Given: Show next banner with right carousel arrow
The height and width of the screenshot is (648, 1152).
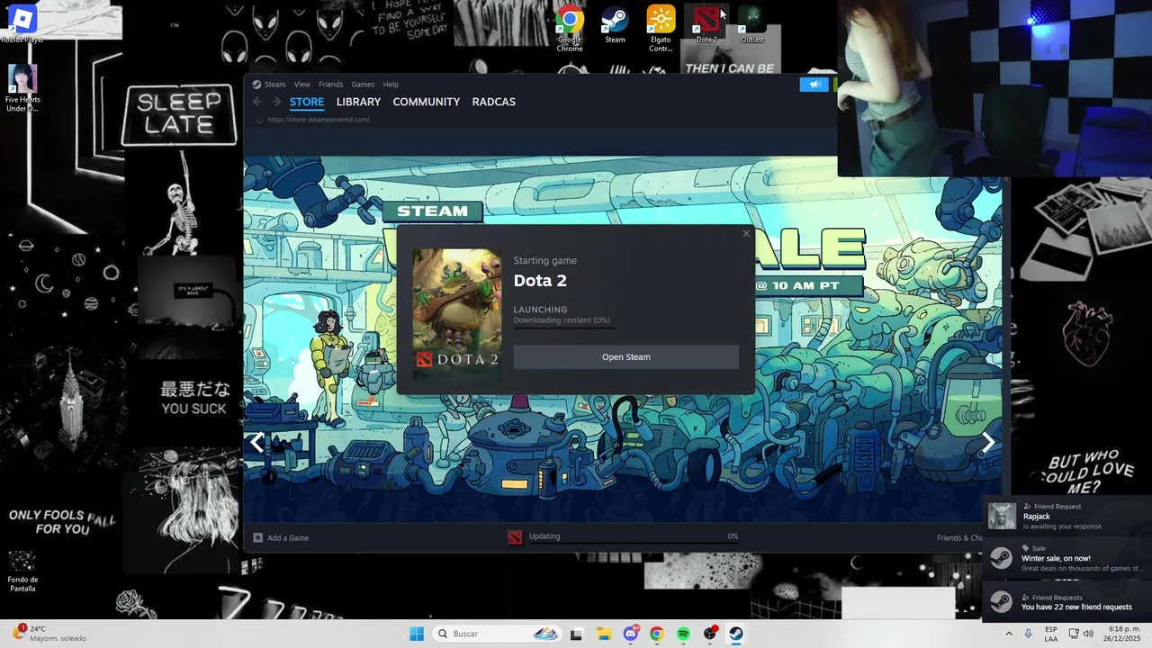Looking at the screenshot, I should (988, 442).
